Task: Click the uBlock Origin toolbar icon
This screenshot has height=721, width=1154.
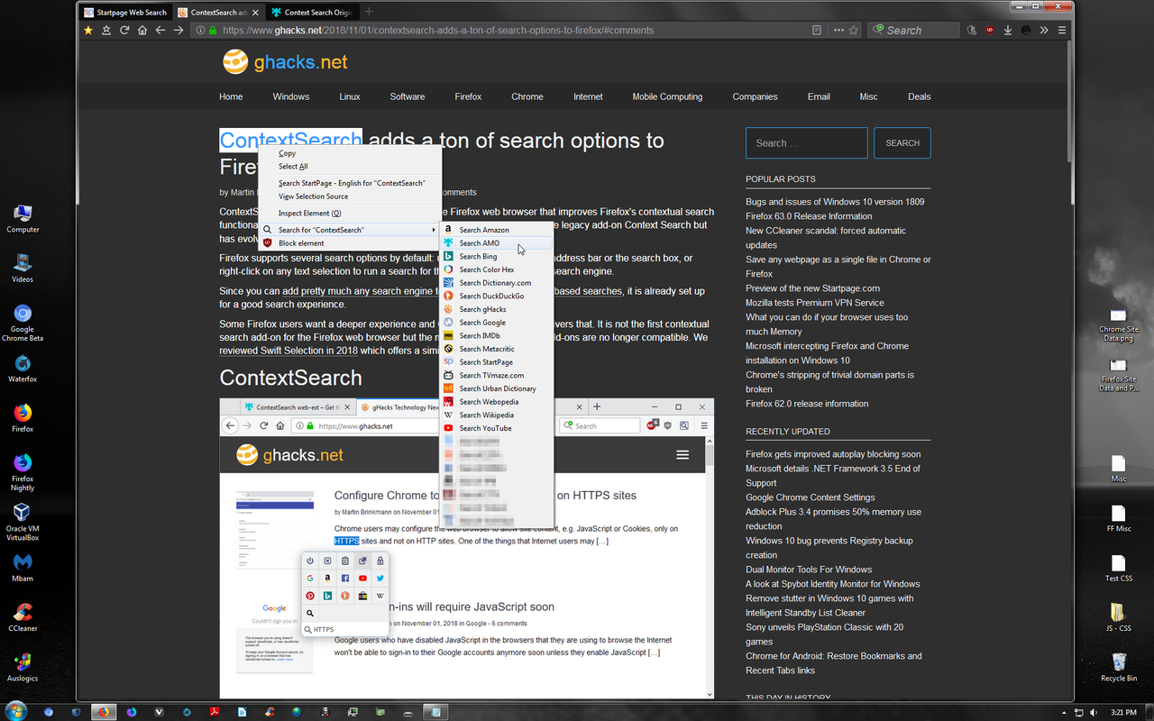Action: tap(989, 30)
